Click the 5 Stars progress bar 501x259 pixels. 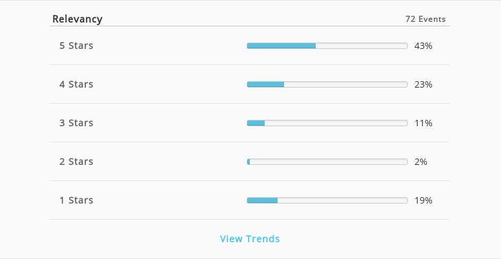click(327, 46)
